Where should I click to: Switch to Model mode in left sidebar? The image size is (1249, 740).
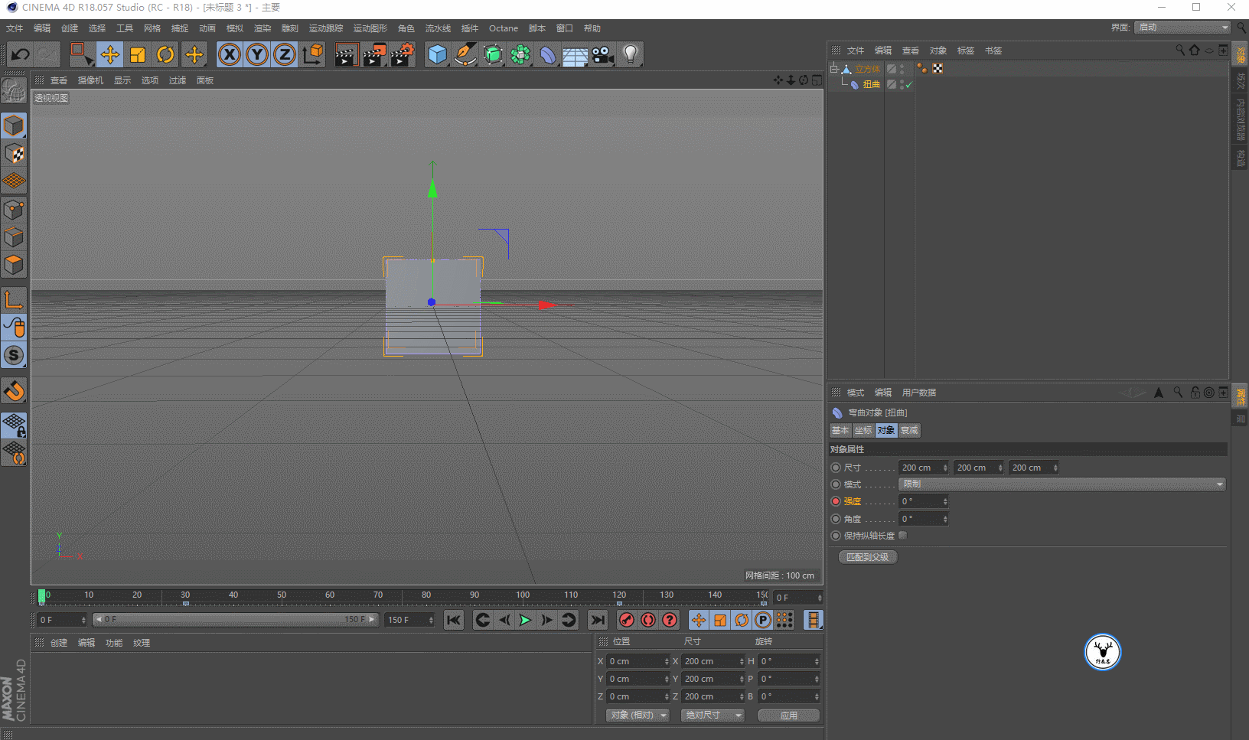[x=14, y=126]
